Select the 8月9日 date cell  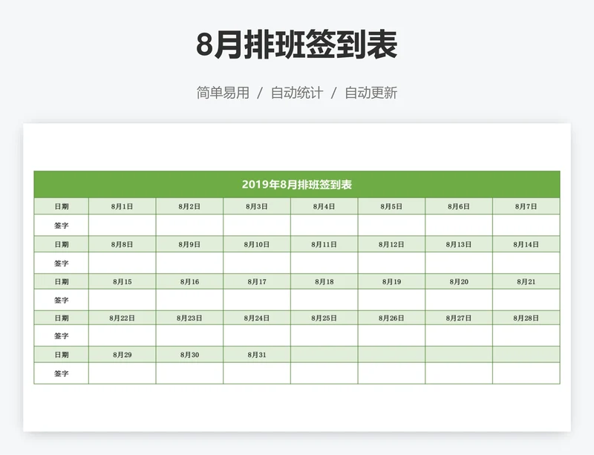[189, 244]
